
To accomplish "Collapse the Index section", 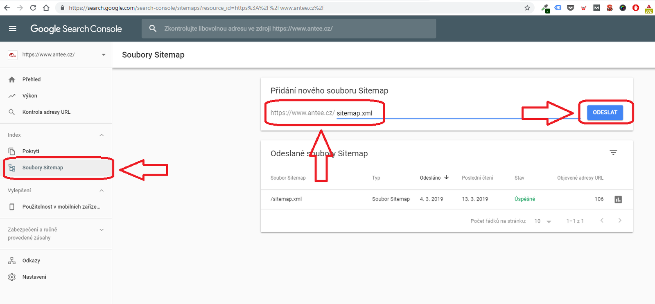I will click(x=102, y=135).
